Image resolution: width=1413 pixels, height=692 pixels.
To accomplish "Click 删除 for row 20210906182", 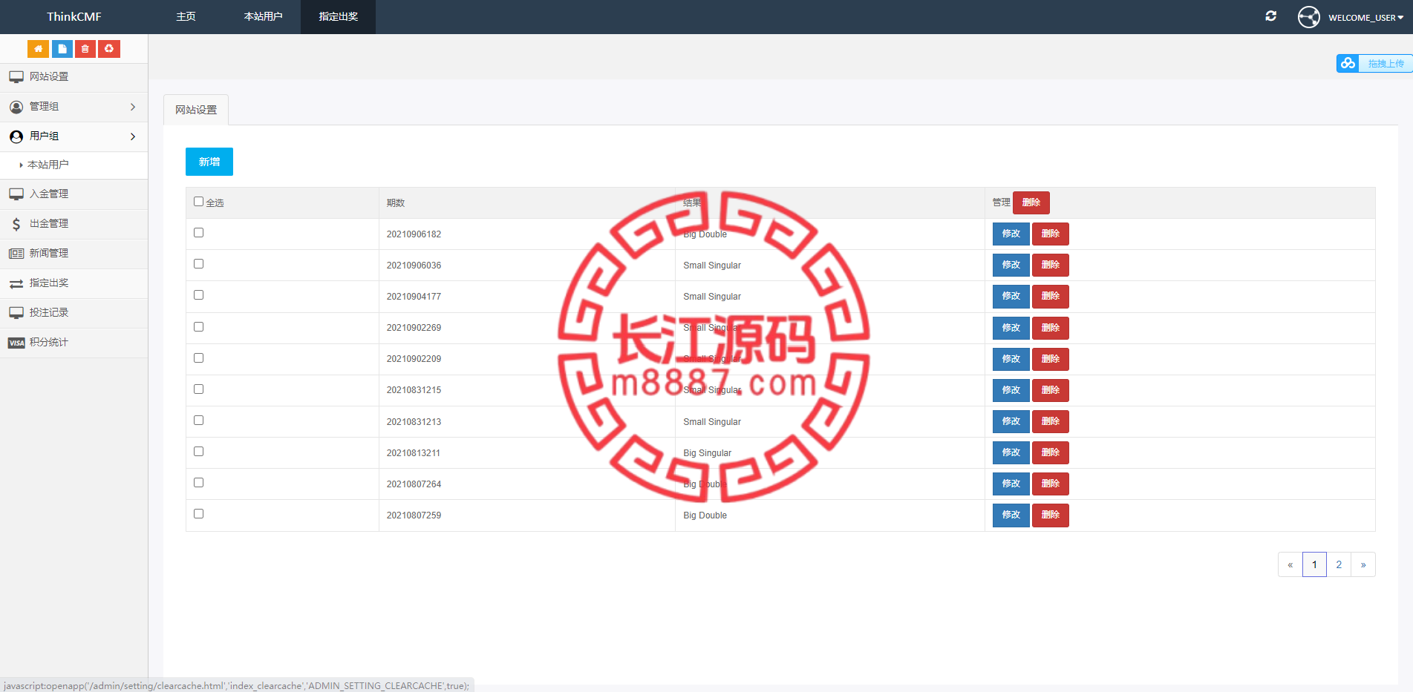I will [x=1051, y=234].
